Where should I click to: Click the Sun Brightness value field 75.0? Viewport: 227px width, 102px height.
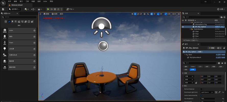pyautogui.click(x=208, y=99)
